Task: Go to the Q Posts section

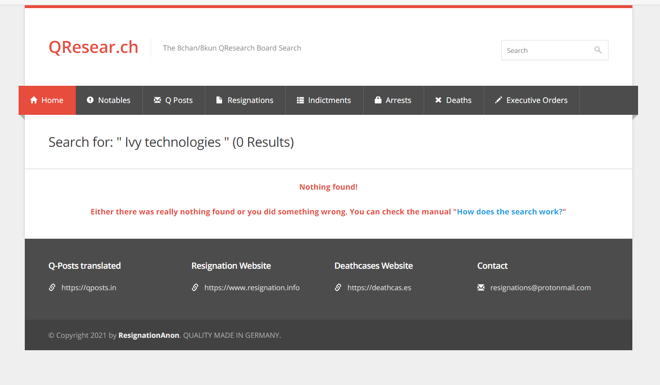Action: (174, 100)
